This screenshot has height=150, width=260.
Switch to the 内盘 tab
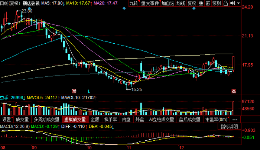pos(126,119)
